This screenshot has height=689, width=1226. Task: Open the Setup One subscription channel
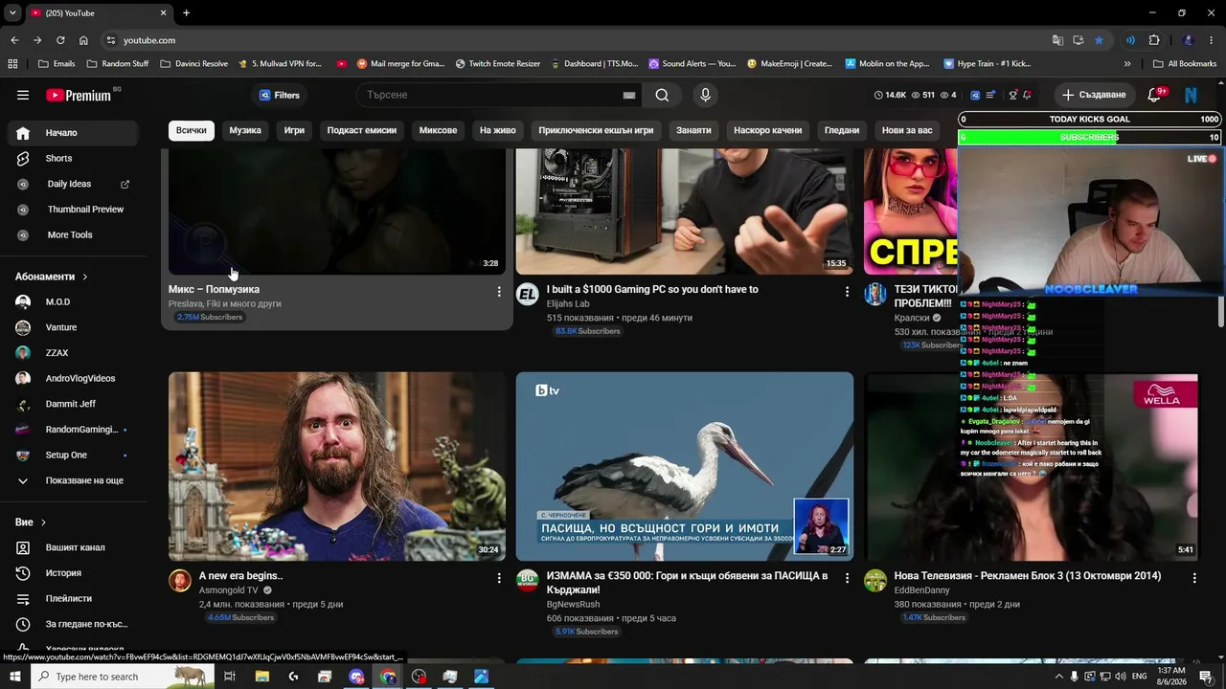tap(75, 455)
